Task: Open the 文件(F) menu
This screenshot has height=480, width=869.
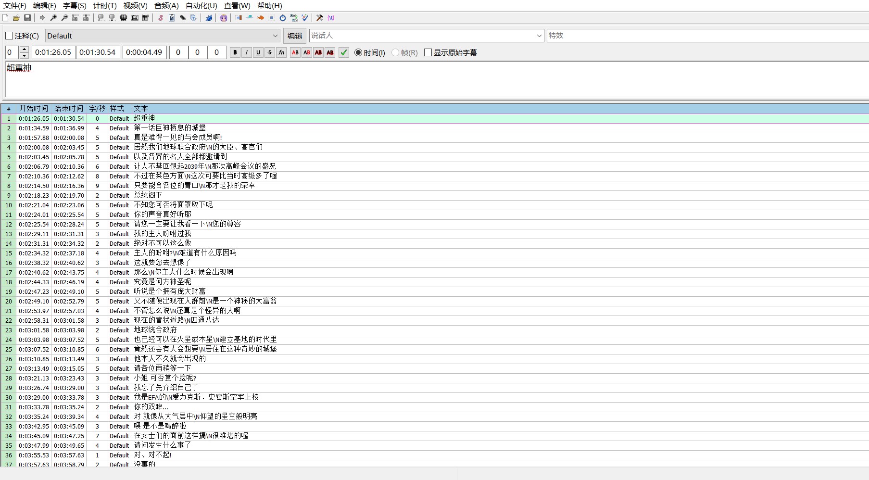Action: point(15,6)
